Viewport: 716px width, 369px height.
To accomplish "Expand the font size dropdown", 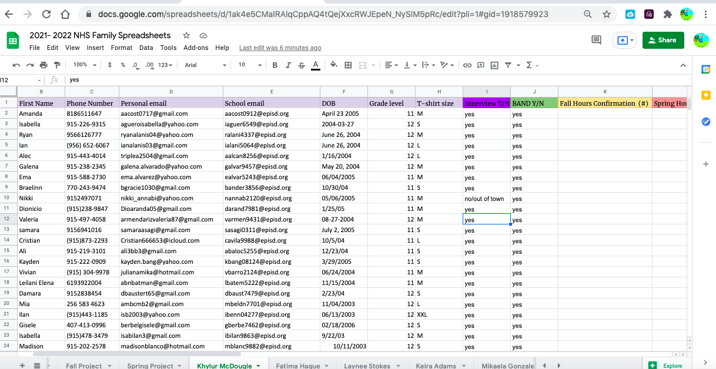I will [x=246, y=65].
